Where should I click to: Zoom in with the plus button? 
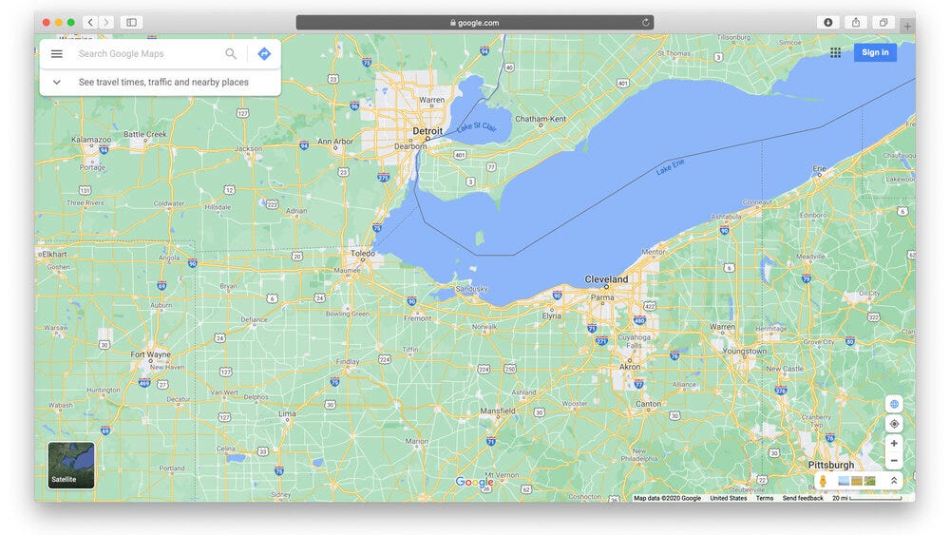(894, 444)
